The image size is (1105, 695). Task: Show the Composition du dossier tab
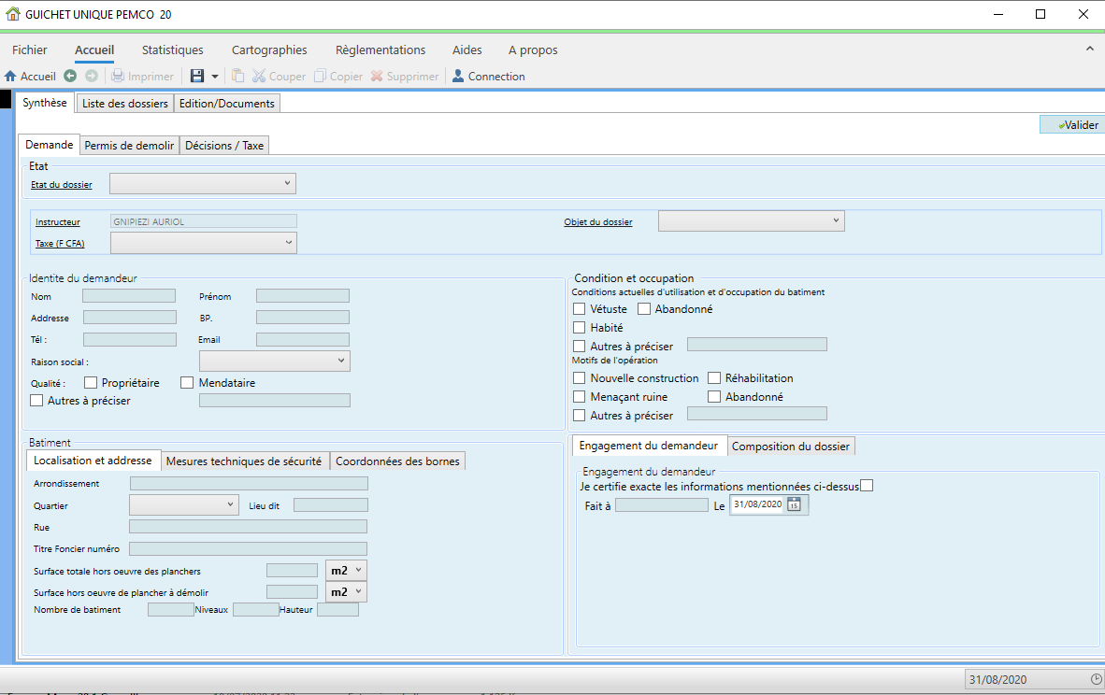pos(791,447)
